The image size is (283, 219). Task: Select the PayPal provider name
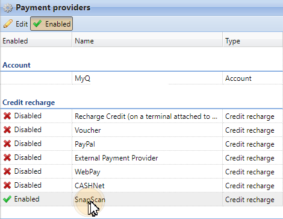tap(85, 144)
